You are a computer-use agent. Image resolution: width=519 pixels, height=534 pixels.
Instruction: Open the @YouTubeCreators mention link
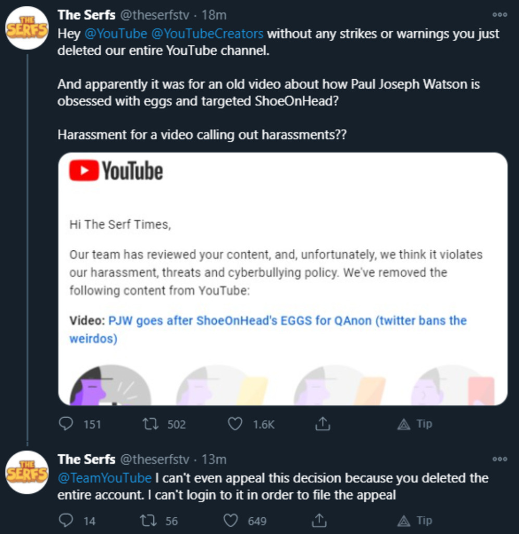coord(207,34)
